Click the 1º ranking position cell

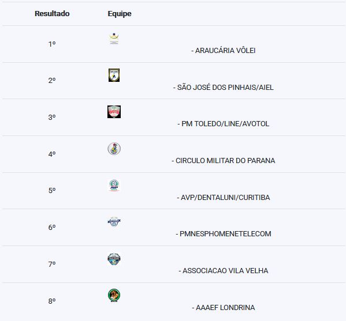(x=52, y=44)
